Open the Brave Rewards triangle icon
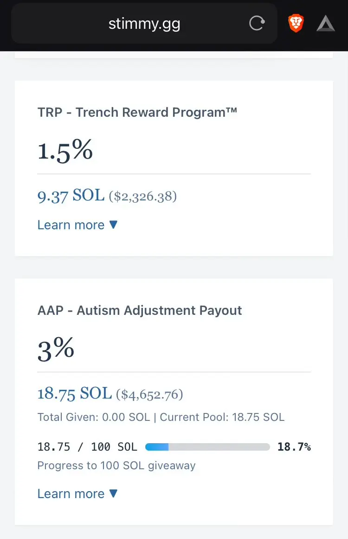Screen dimensions: 348x539 pyautogui.click(x=325, y=24)
